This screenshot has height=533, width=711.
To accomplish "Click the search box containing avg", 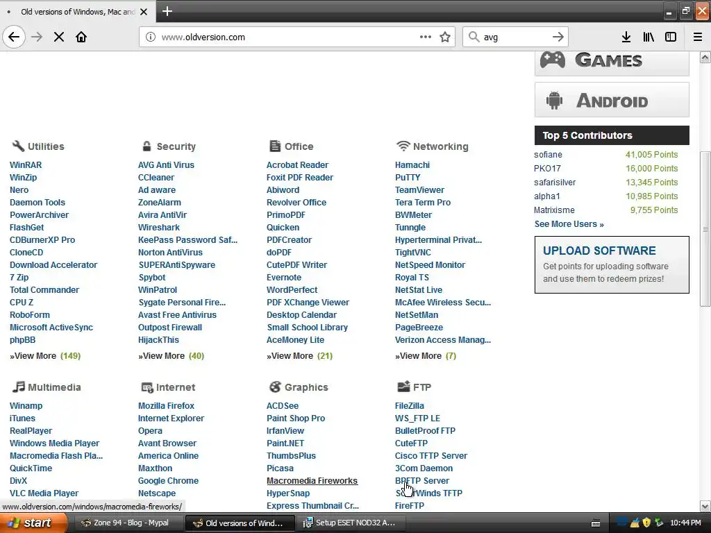I will [515, 37].
